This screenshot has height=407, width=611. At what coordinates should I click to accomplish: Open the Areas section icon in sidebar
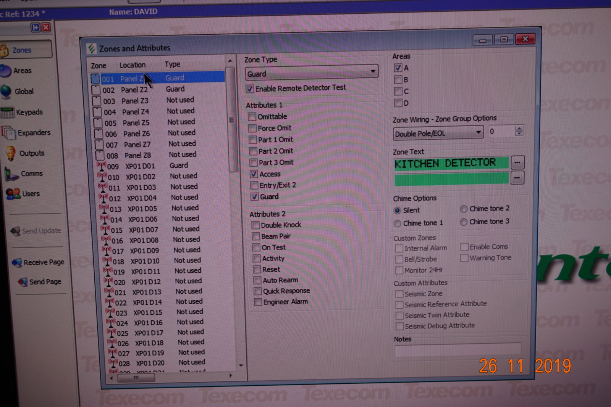[x=5, y=71]
